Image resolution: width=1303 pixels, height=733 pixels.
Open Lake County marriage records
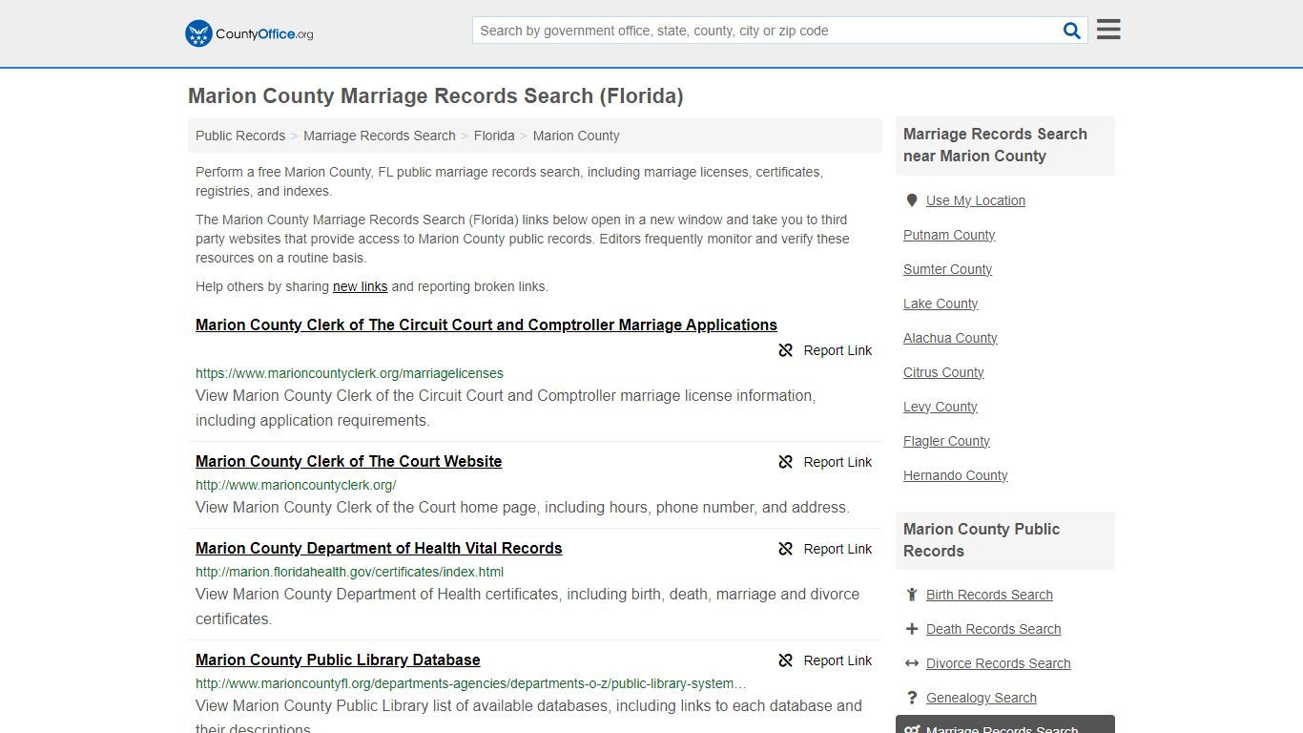pos(941,304)
